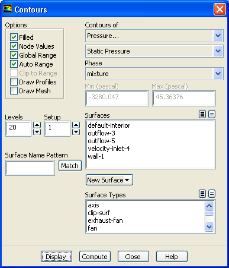This screenshot has width=229, height=268.
Task: Decrease Levels with the down arrow
Action: point(37,132)
